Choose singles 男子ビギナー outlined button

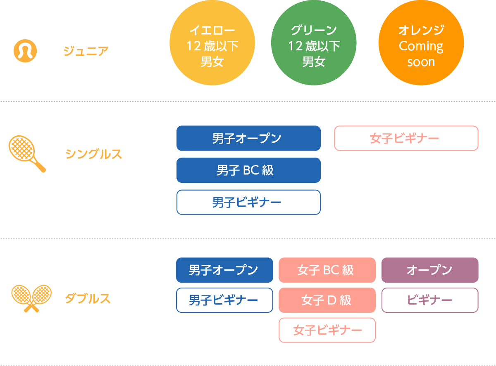point(248,202)
